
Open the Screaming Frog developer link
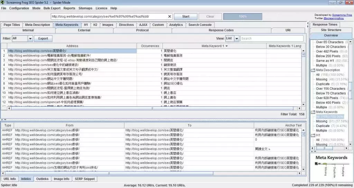click(x=342, y=15)
